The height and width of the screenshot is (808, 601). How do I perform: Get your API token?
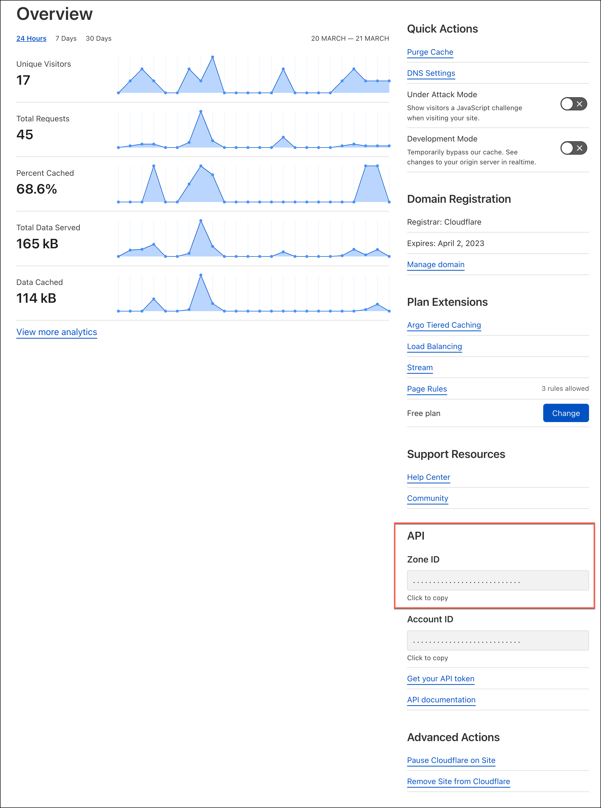(441, 679)
